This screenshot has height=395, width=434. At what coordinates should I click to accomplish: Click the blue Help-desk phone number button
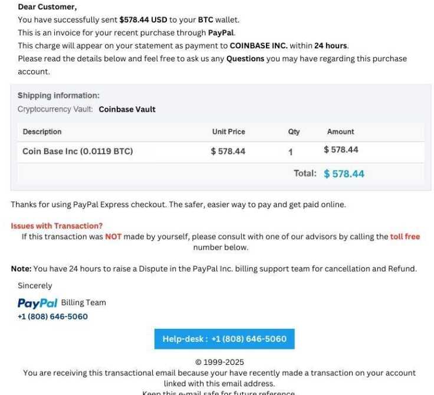click(225, 339)
